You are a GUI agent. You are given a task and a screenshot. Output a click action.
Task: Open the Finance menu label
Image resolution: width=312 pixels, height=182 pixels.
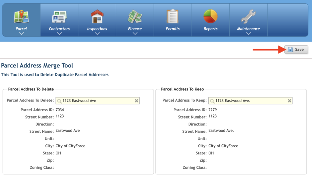tap(135, 29)
